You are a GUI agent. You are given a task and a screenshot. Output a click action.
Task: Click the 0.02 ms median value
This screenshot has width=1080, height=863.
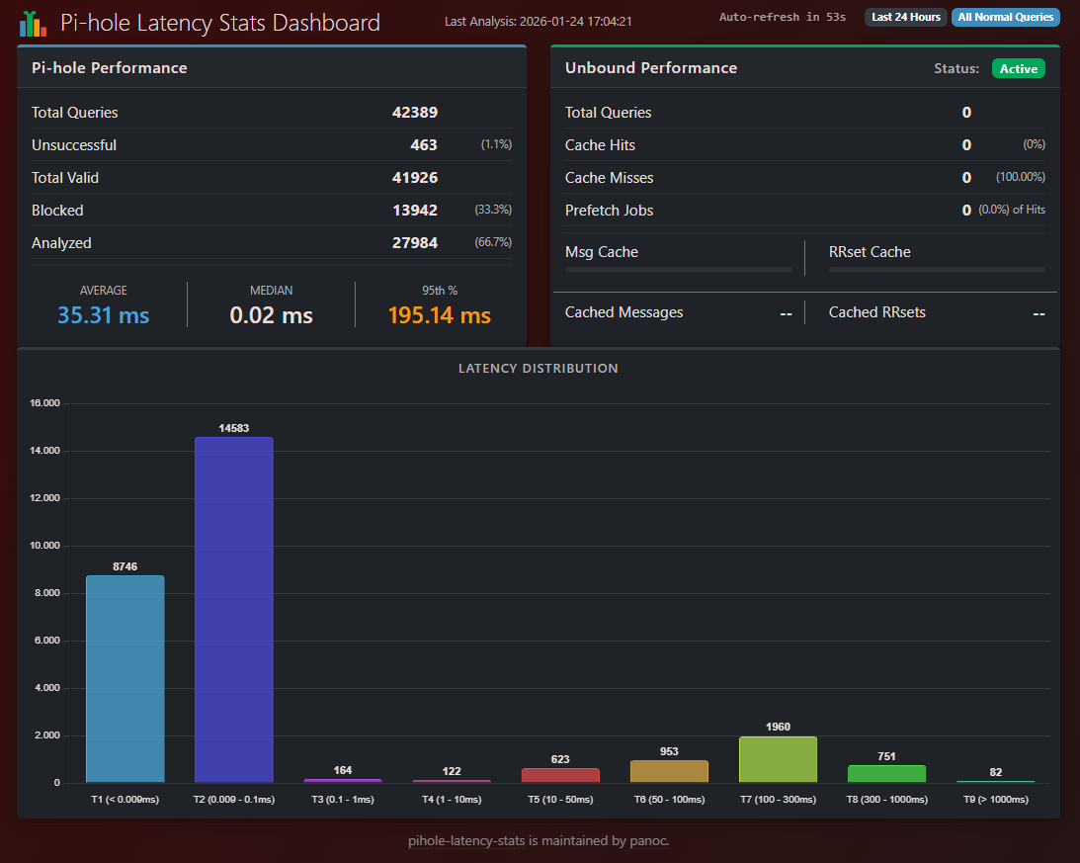point(271,315)
